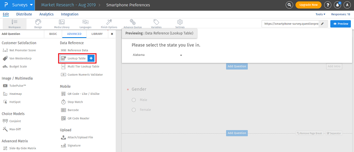Add Max-Diff question type

[x=12, y=129]
